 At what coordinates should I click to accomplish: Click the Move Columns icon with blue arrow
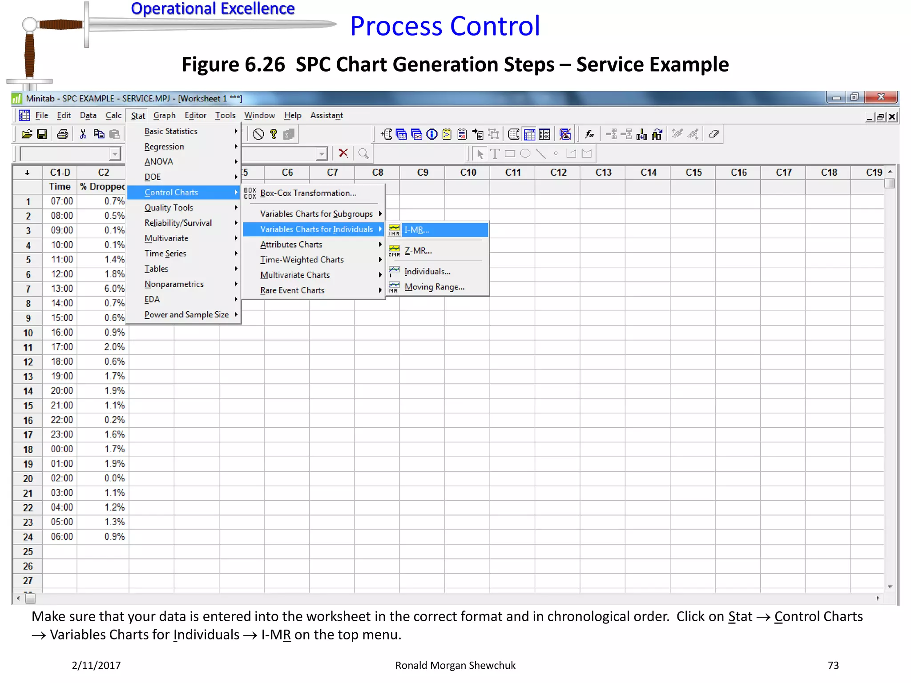[657, 134]
